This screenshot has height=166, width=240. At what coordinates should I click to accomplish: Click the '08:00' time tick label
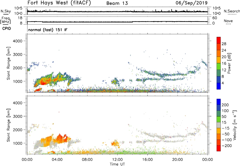[x=87, y=160]
